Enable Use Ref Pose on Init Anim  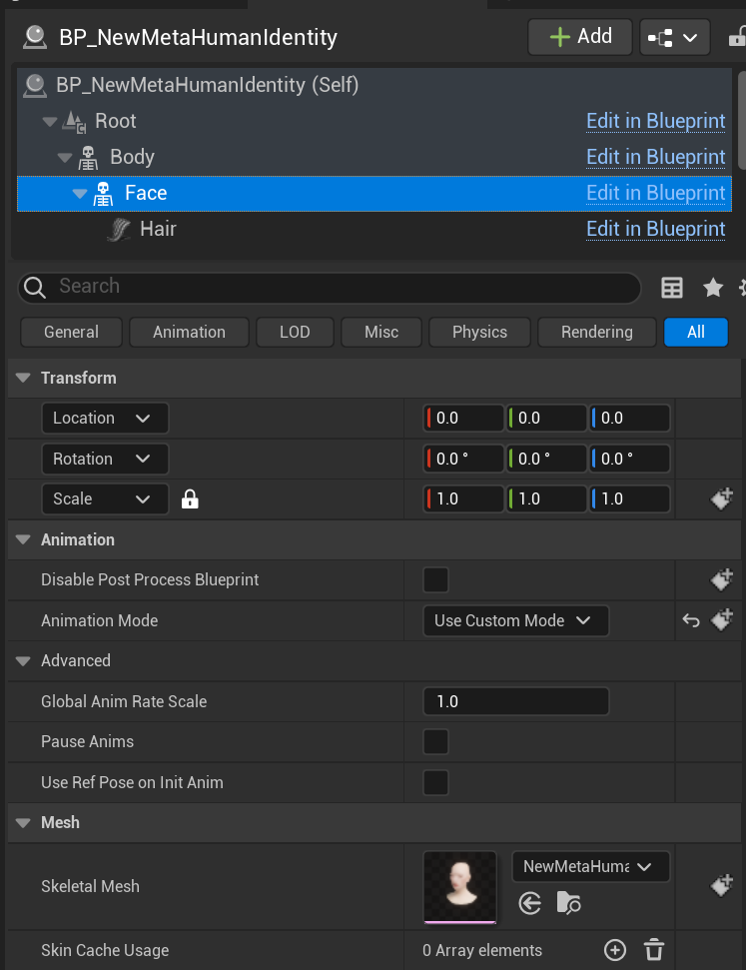(x=436, y=782)
